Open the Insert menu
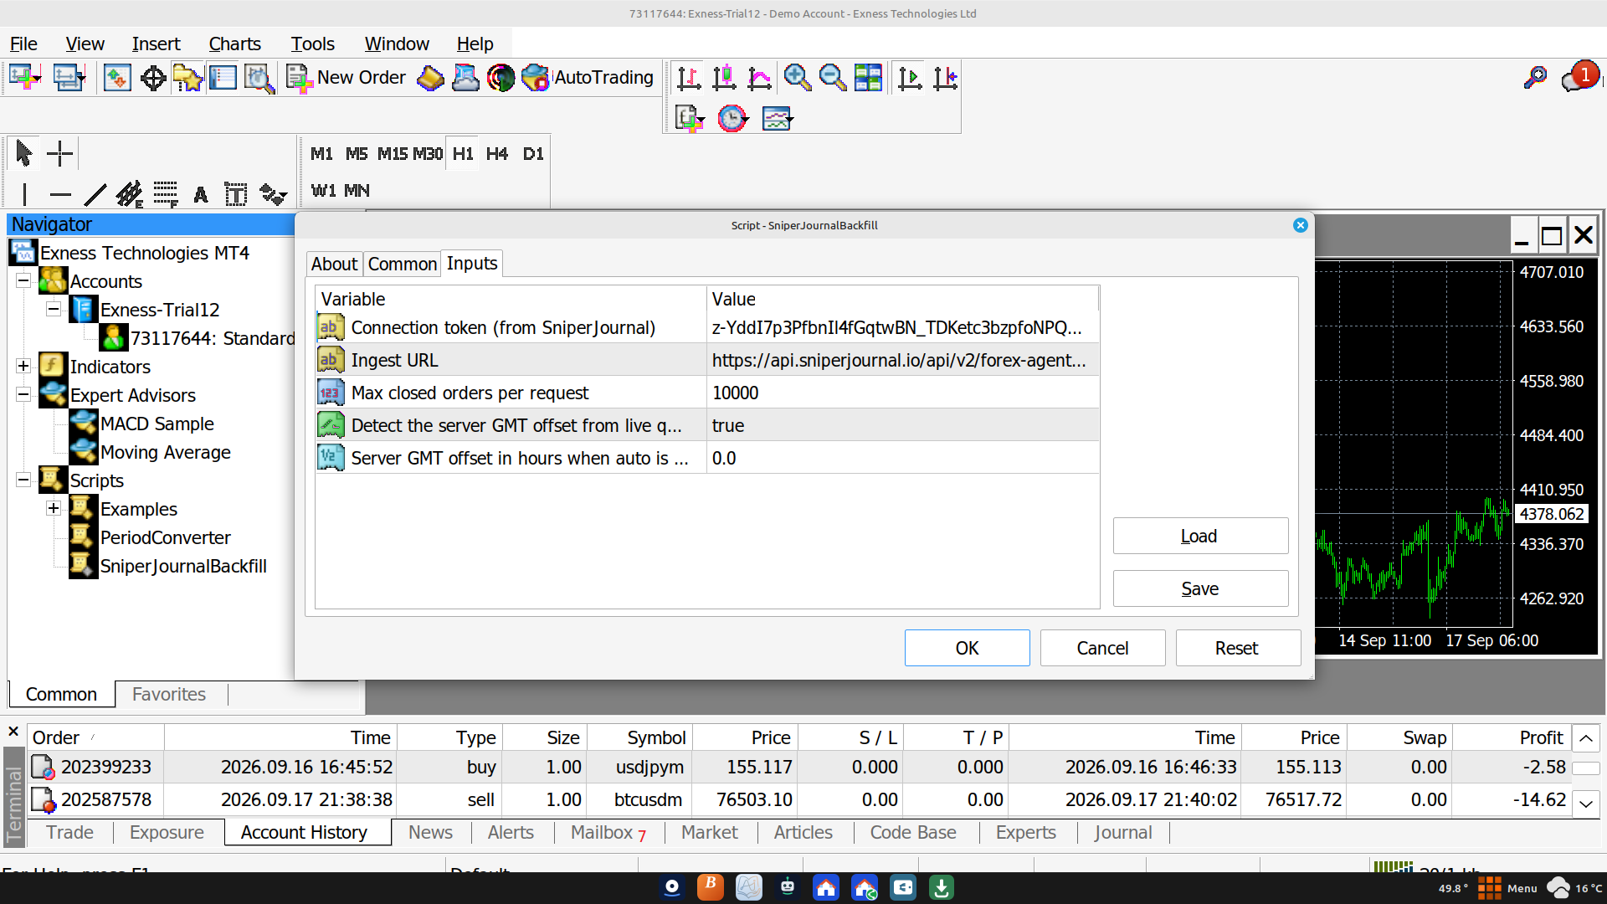 pyautogui.click(x=156, y=44)
